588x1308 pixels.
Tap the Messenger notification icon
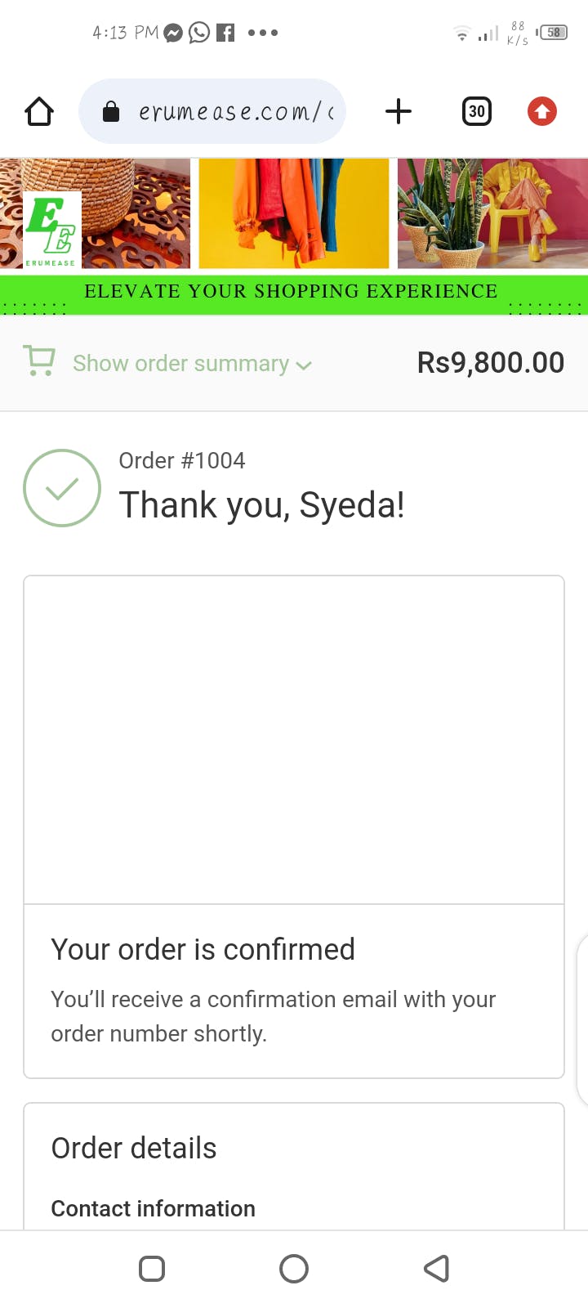pyautogui.click(x=173, y=33)
